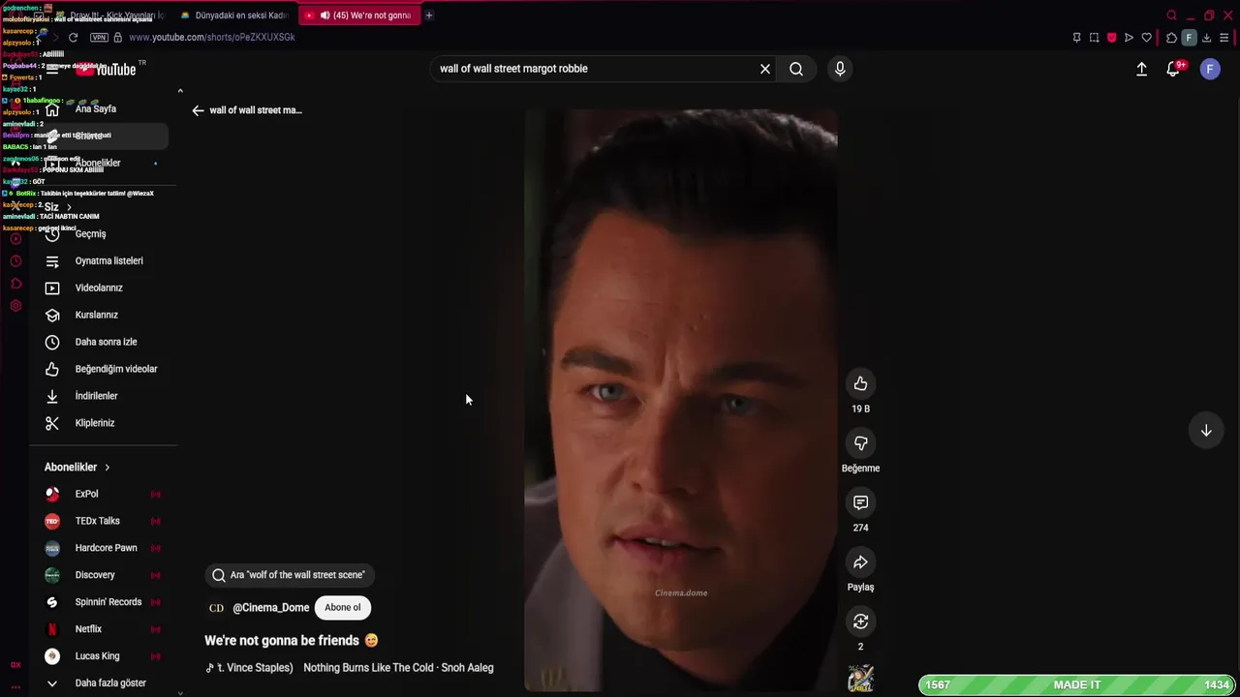Viewport: 1240px width, 697px height.
Task: Expand Daha fazla göster subscriptions
Action: click(97, 682)
